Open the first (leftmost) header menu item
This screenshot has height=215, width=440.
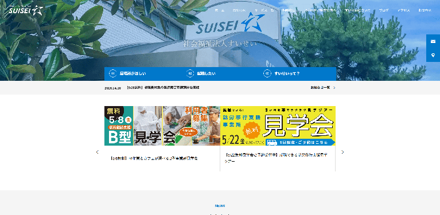(x=220, y=10)
